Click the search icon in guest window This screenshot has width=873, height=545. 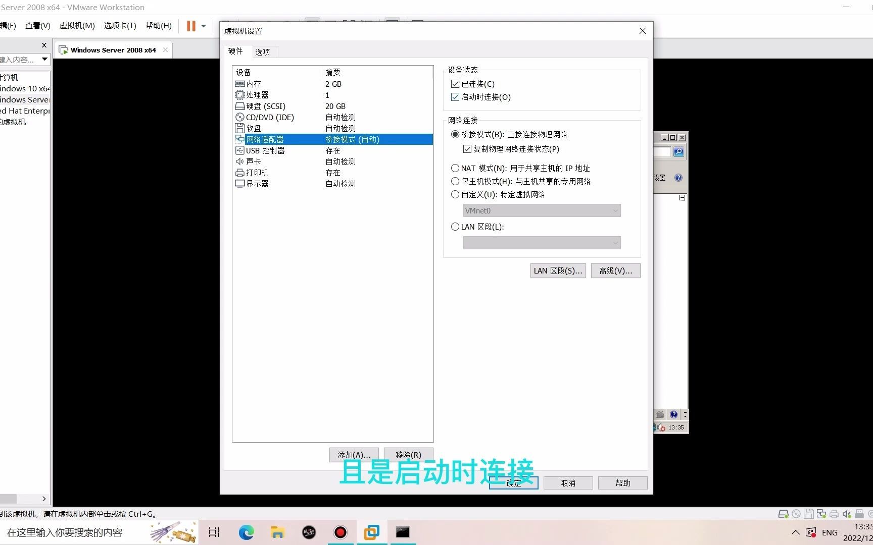tap(678, 152)
